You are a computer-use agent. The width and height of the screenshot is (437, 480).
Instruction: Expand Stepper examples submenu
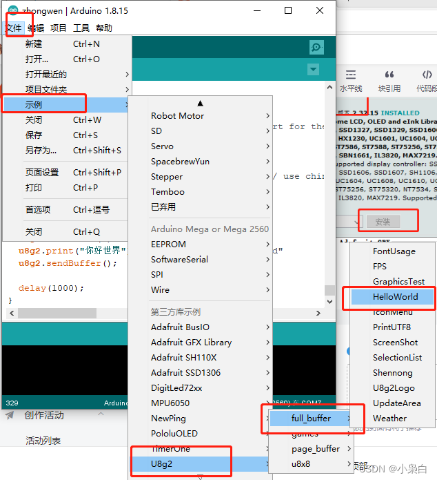[x=200, y=177]
